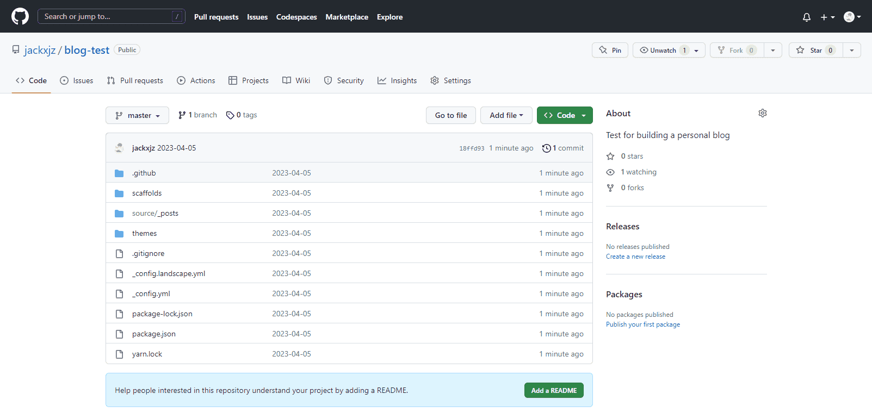Image resolution: width=872 pixels, height=419 pixels.
Task: Open the repository Settings tab
Action: click(x=451, y=80)
